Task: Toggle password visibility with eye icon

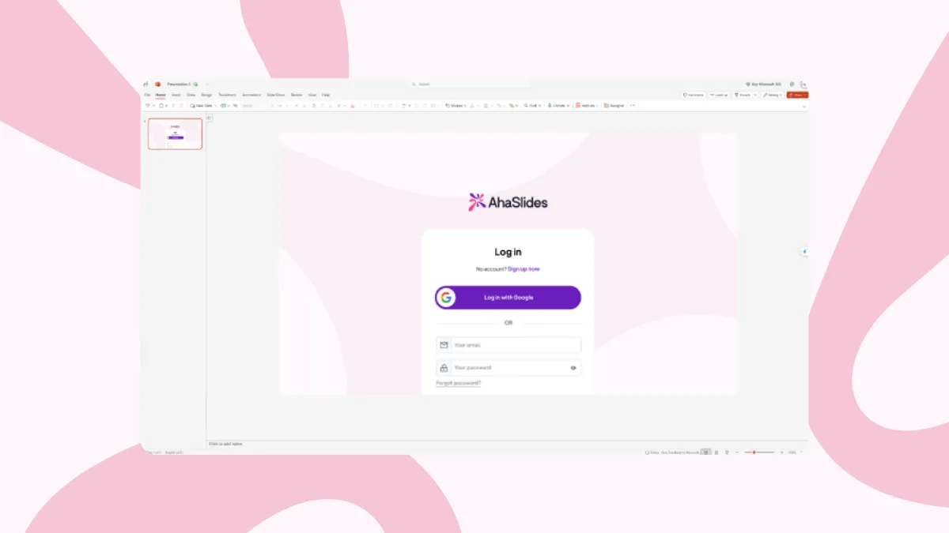Action: pyautogui.click(x=573, y=367)
